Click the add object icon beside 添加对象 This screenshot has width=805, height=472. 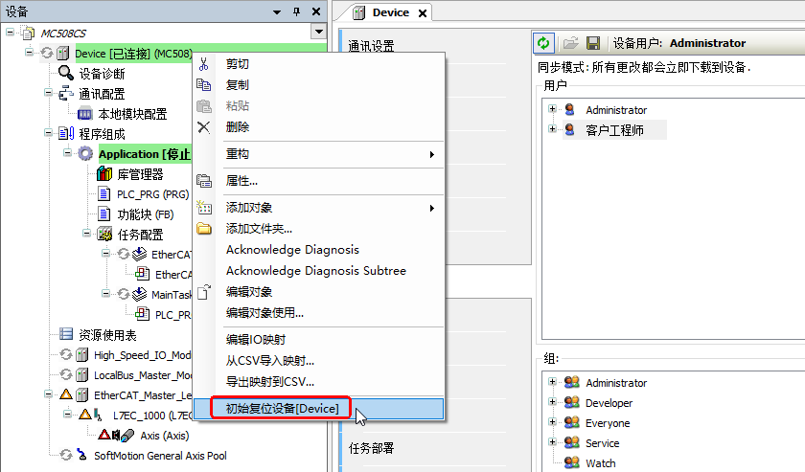(x=204, y=207)
